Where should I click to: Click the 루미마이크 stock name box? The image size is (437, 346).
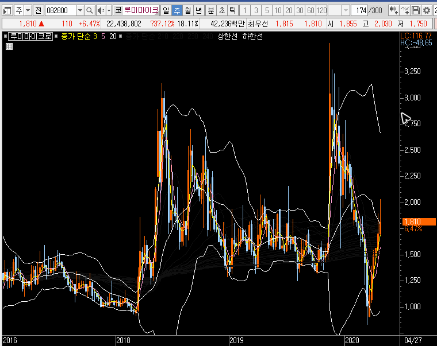tap(141, 11)
